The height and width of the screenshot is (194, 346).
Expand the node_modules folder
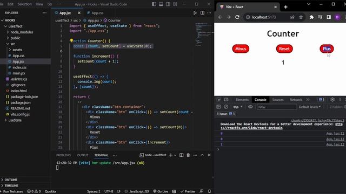22,32
